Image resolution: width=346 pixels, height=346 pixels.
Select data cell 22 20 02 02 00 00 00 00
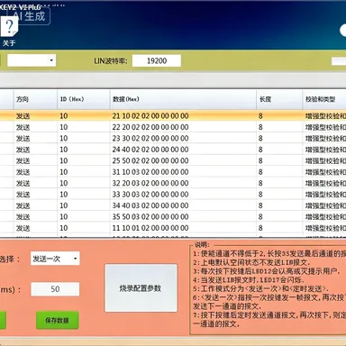150,127
